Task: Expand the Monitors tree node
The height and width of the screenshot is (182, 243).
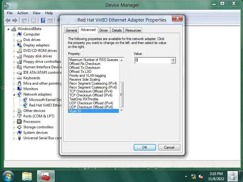Action: [14, 89]
